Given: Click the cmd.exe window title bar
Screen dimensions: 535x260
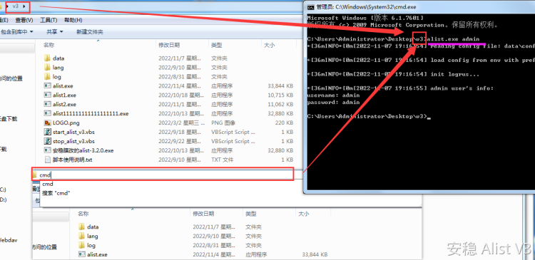Looking at the screenshot, I should point(419,7).
